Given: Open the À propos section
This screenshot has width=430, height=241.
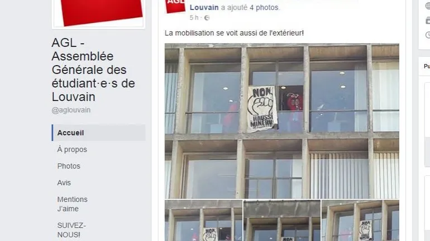Looking at the screenshot, I should coord(72,150).
